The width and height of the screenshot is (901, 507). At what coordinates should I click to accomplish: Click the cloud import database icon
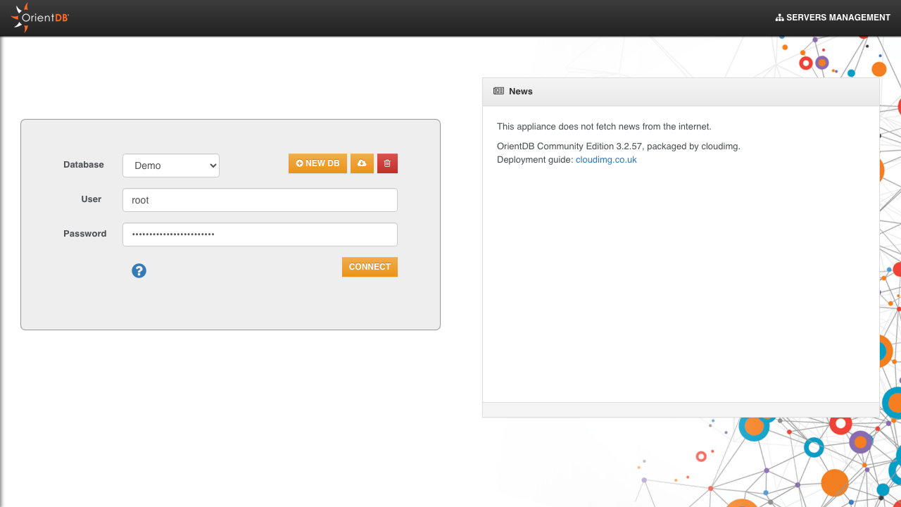pos(362,163)
